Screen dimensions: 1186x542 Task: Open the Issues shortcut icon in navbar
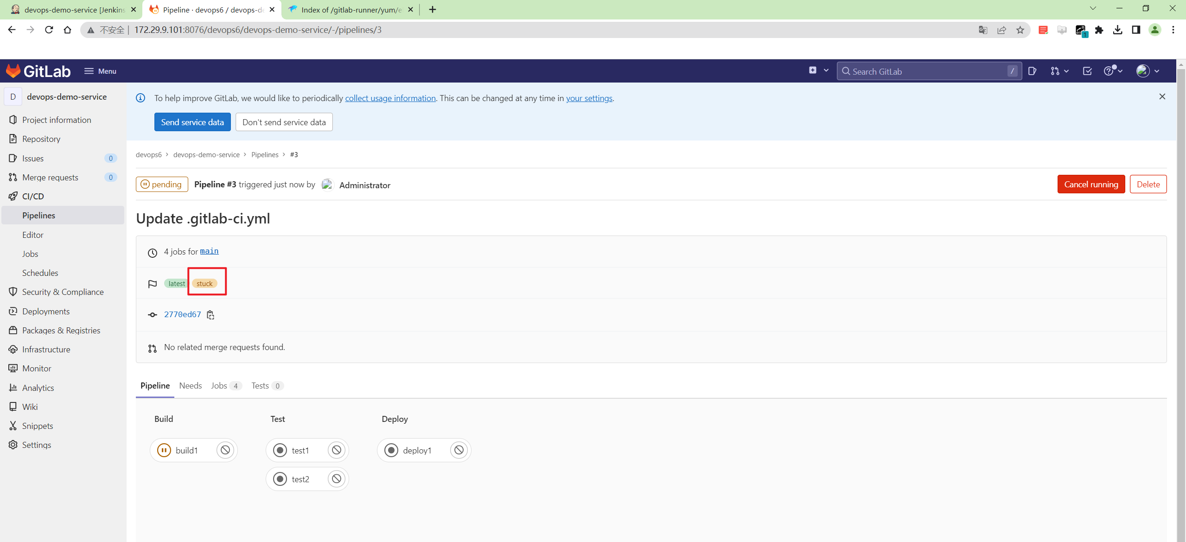click(1032, 71)
